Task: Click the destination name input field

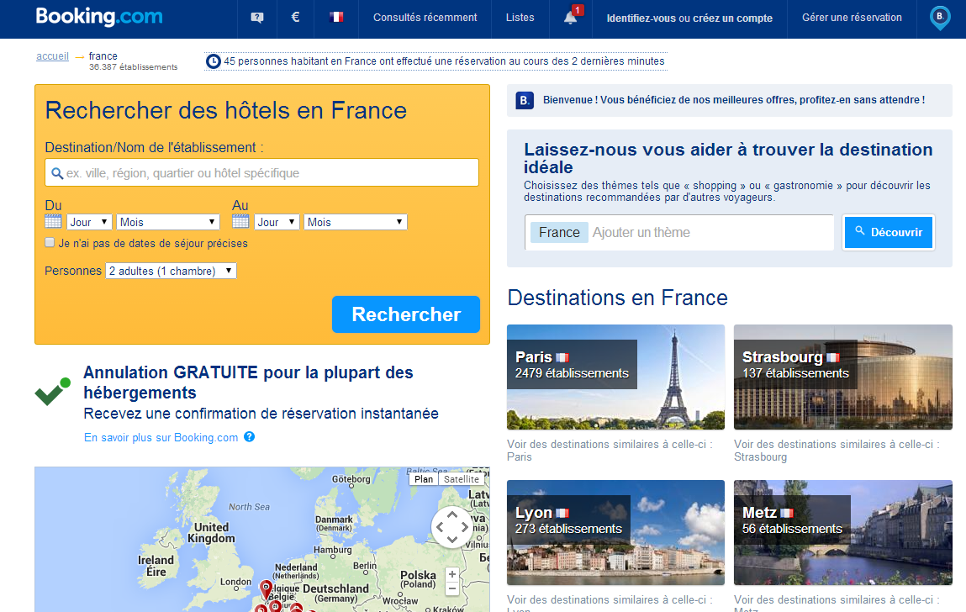Action: [x=261, y=172]
